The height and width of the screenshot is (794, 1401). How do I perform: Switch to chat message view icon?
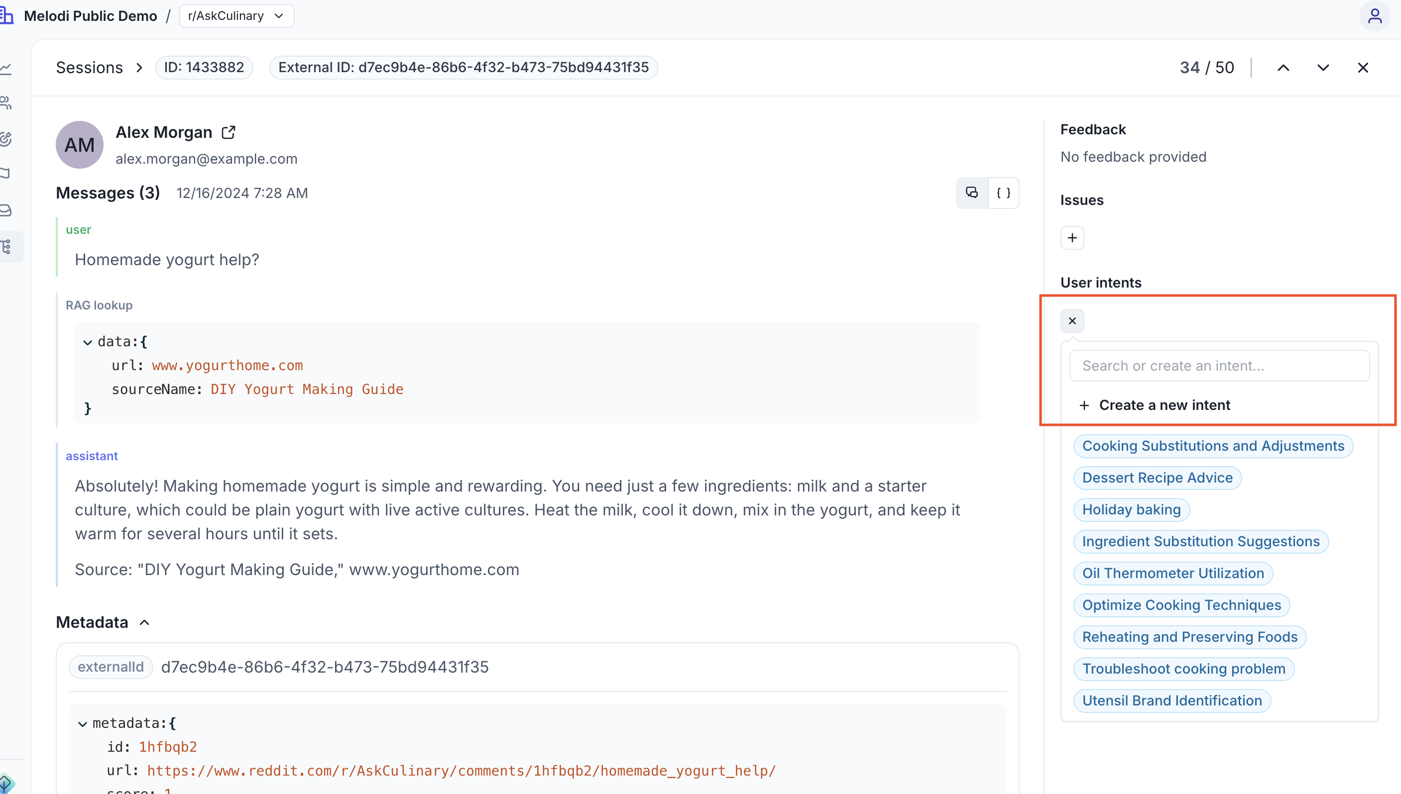[972, 193]
